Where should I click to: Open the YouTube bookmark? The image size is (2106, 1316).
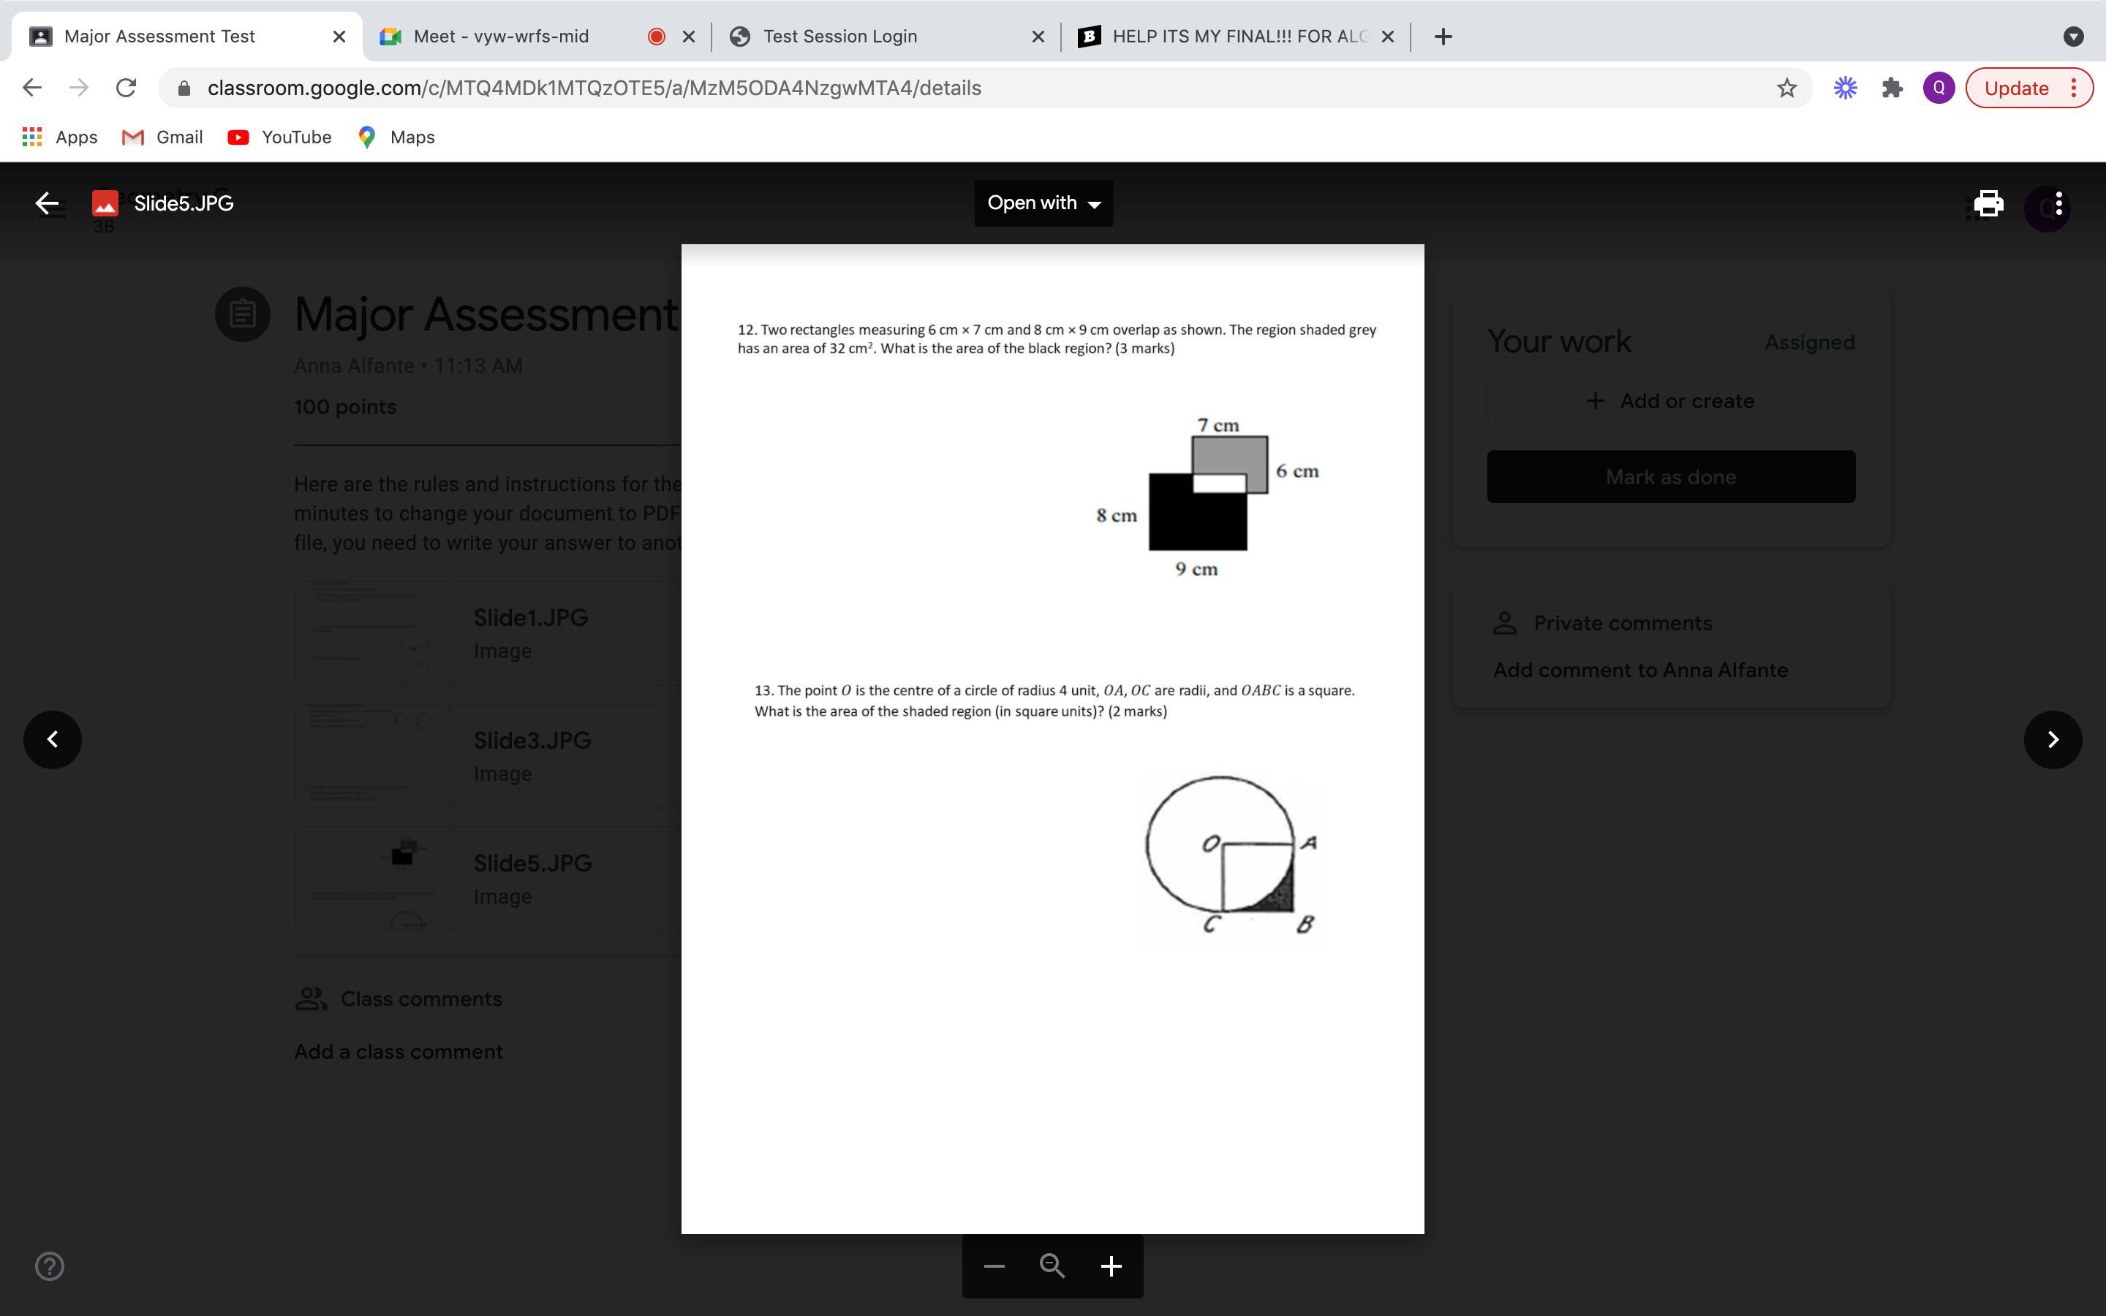pos(279,137)
